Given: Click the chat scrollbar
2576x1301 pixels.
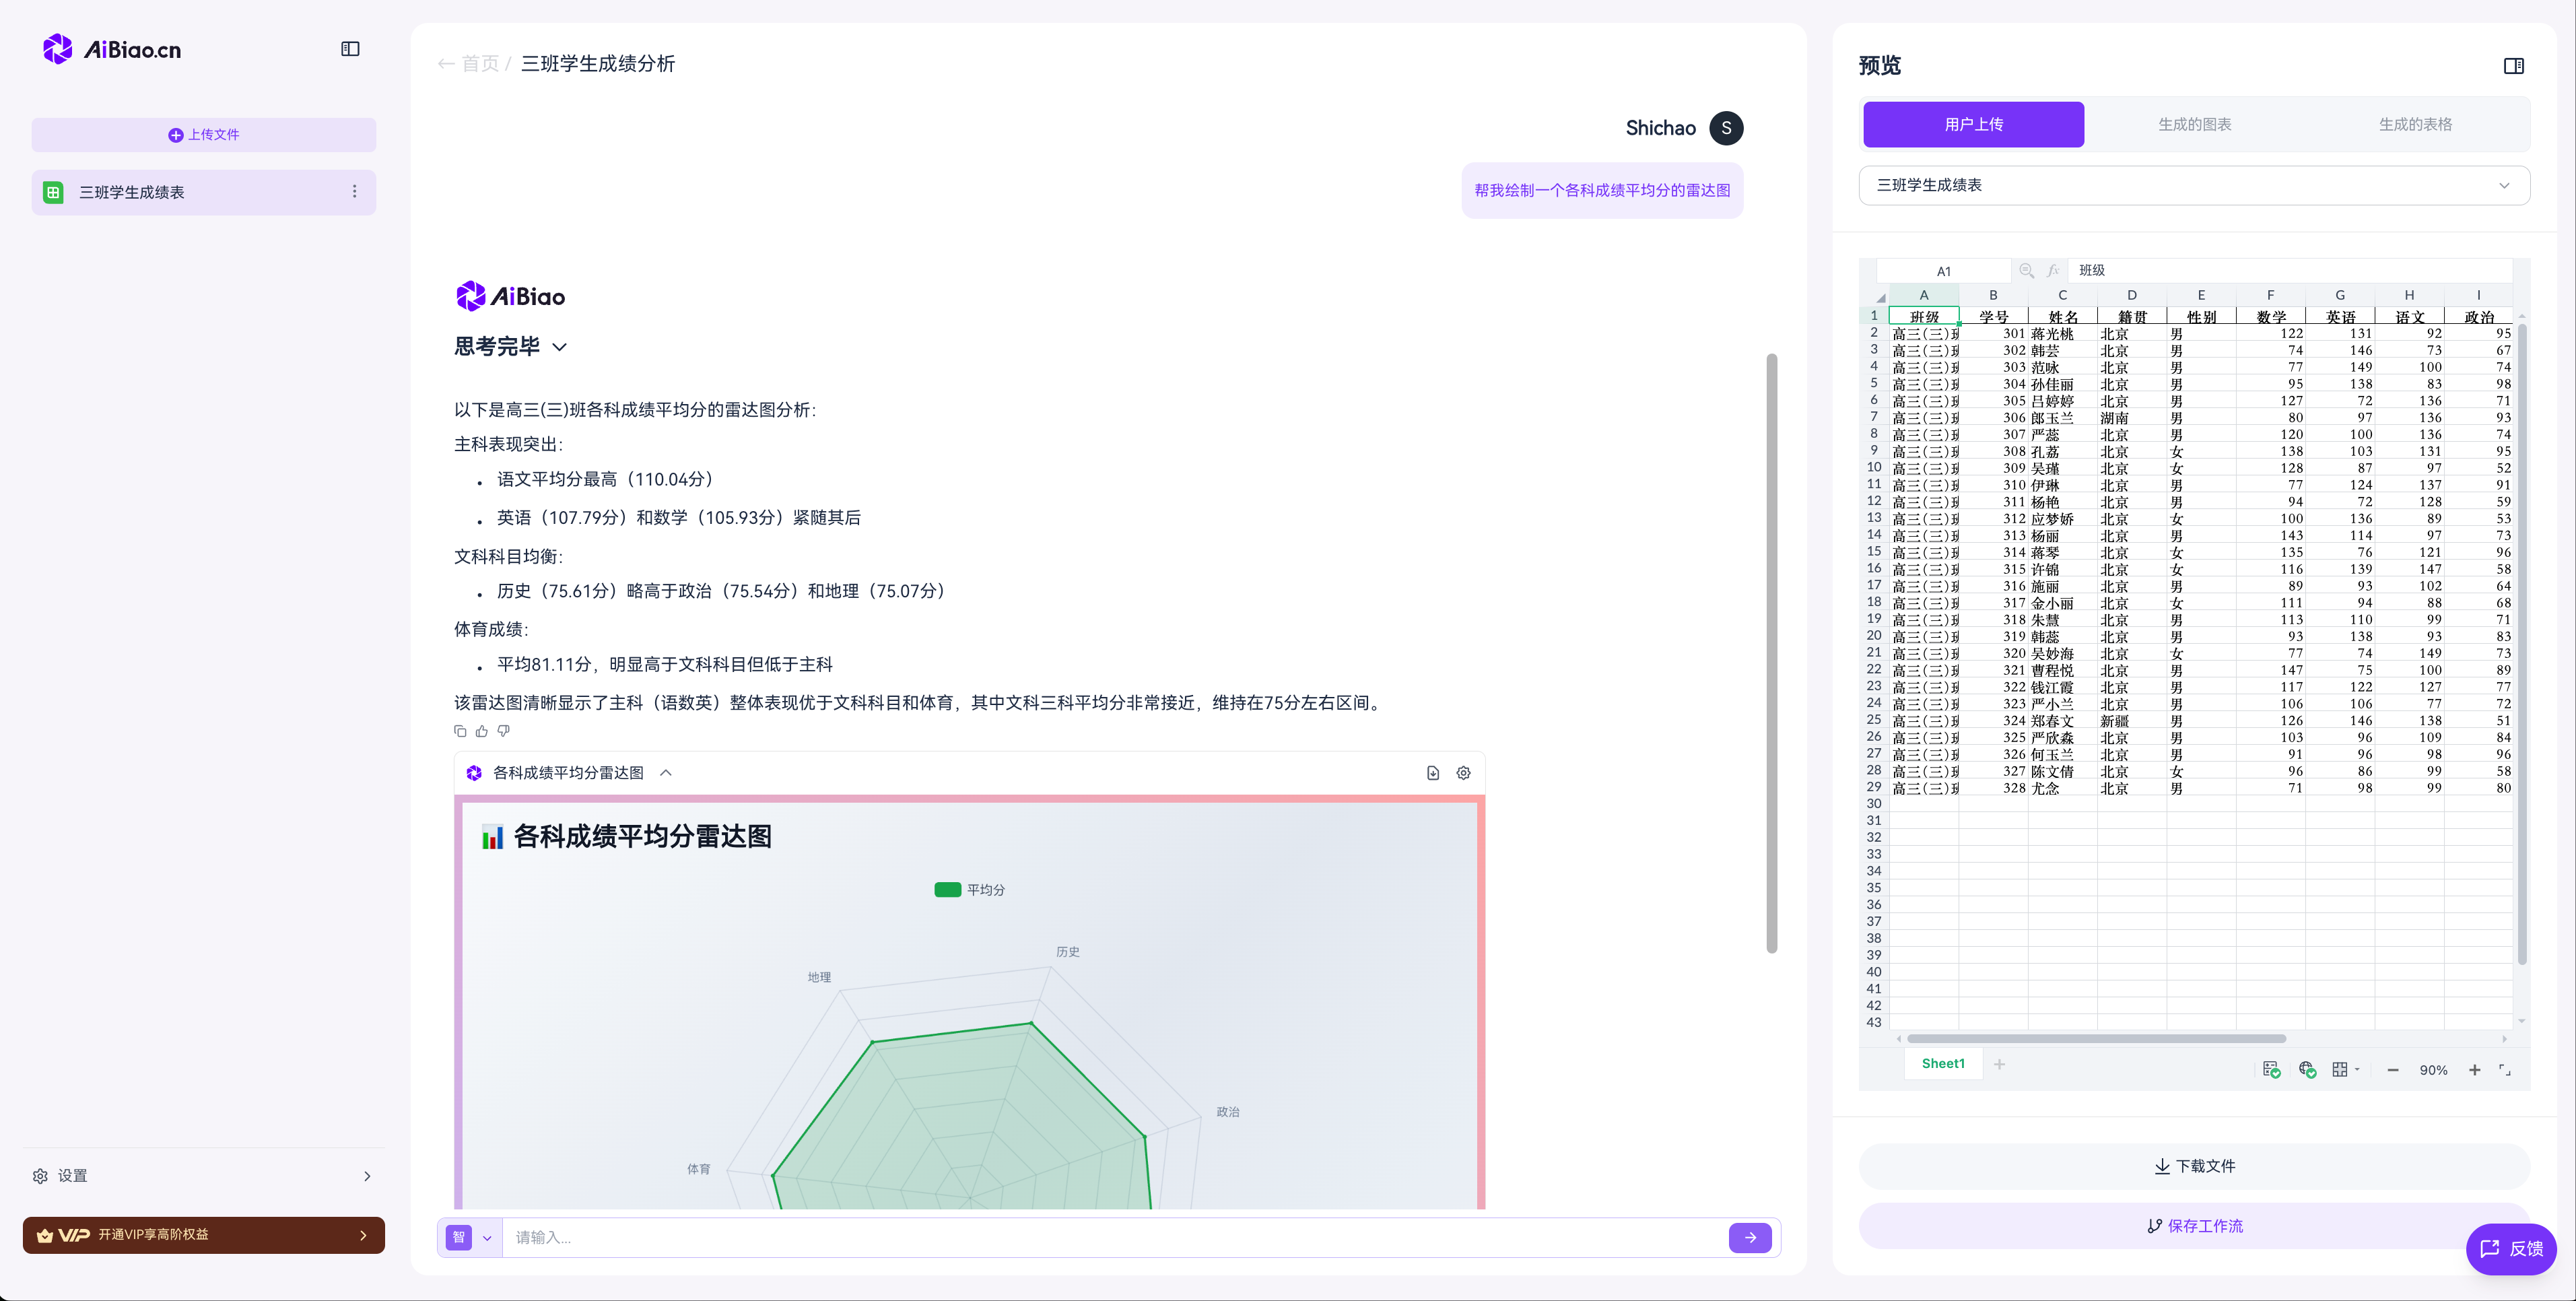Looking at the screenshot, I should [x=1771, y=653].
